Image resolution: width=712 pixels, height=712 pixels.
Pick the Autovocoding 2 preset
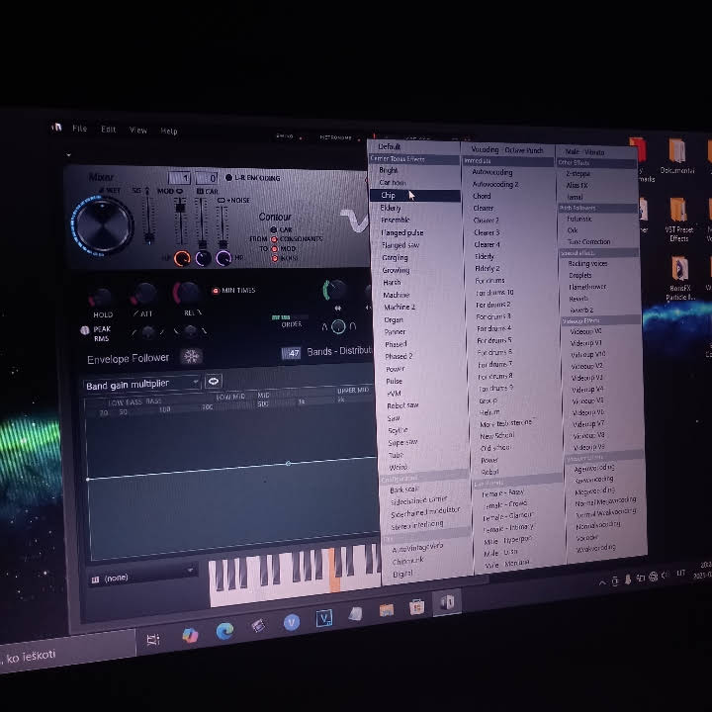pos(495,184)
